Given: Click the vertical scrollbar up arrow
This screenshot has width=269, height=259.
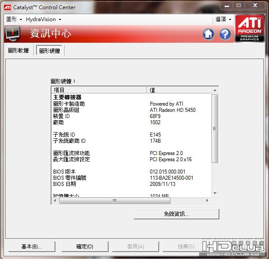Looking at the screenshot, I should [x=215, y=90].
